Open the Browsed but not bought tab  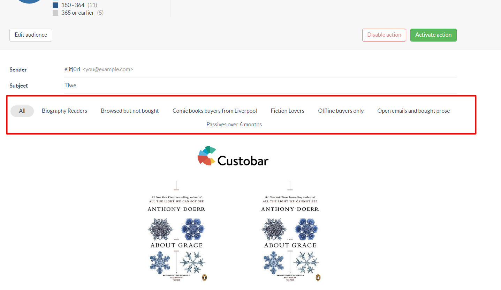click(x=130, y=111)
